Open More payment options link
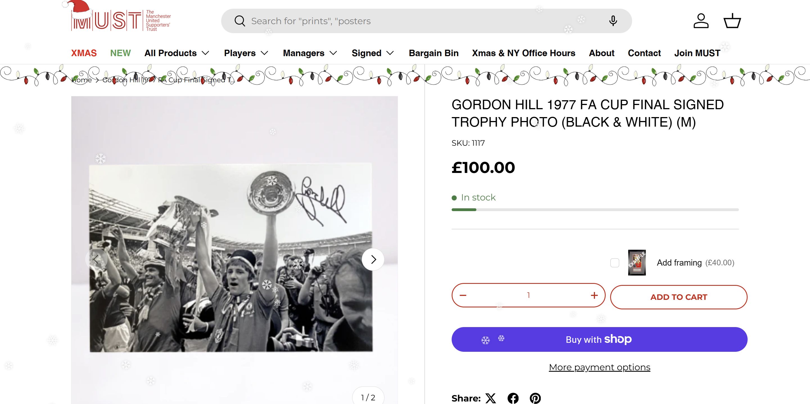The width and height of the screenshot is (810, 404). click(599, 367)
